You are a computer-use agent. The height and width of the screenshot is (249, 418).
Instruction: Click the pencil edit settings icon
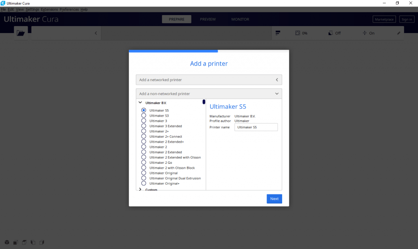(x=399, y=33)
